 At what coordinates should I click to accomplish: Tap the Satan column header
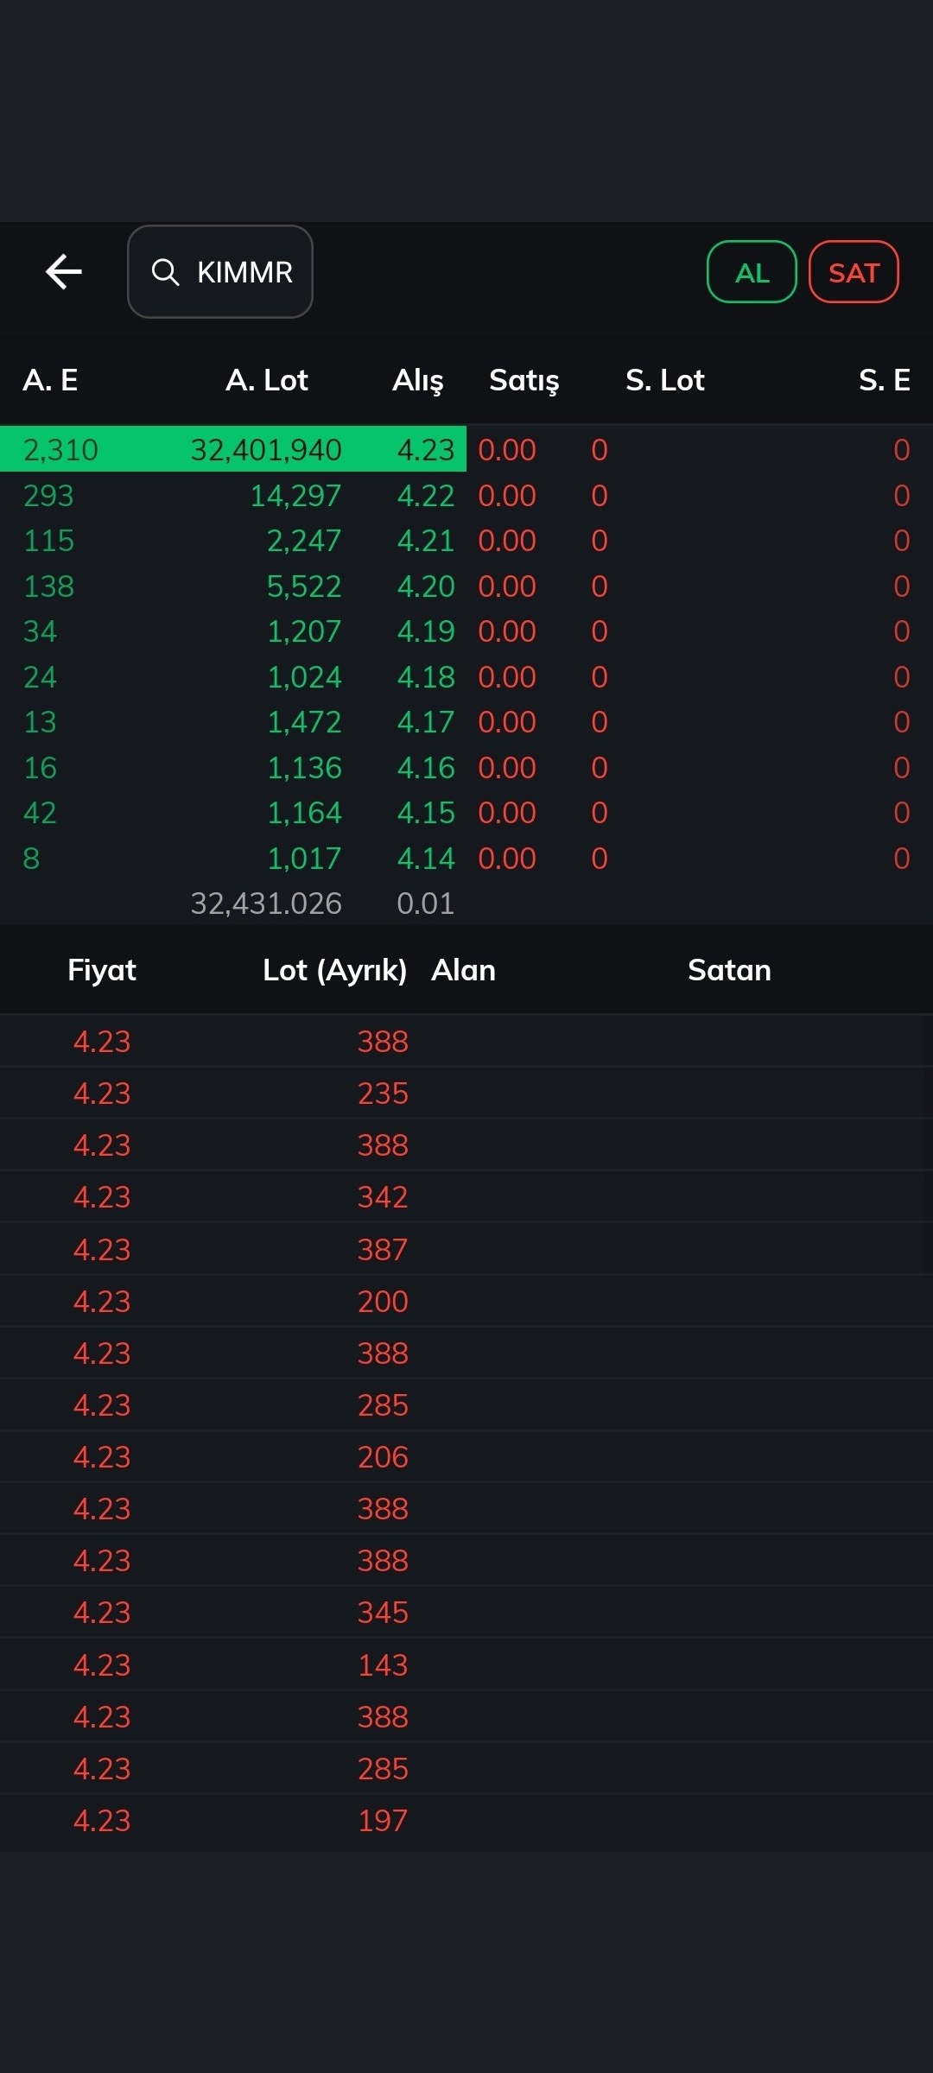click(730, 970)
